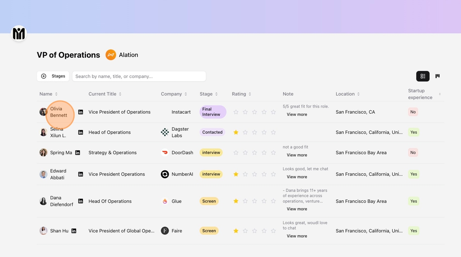This screenshot has width=461, height=257.
Task: Click Spring Ma's avatar photo
Action: [x=43, y=153]
